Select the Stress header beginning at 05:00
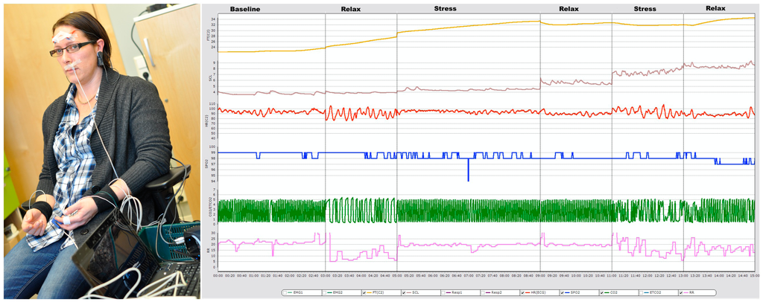The height and width of the screenshot is (302, 763). tap(445, 9)
